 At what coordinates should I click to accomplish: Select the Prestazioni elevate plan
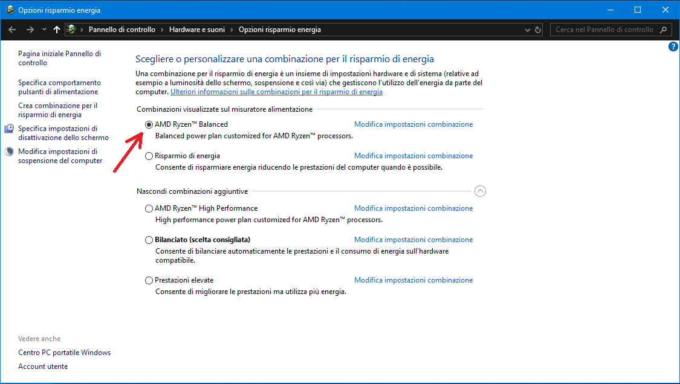click(149, 280)
